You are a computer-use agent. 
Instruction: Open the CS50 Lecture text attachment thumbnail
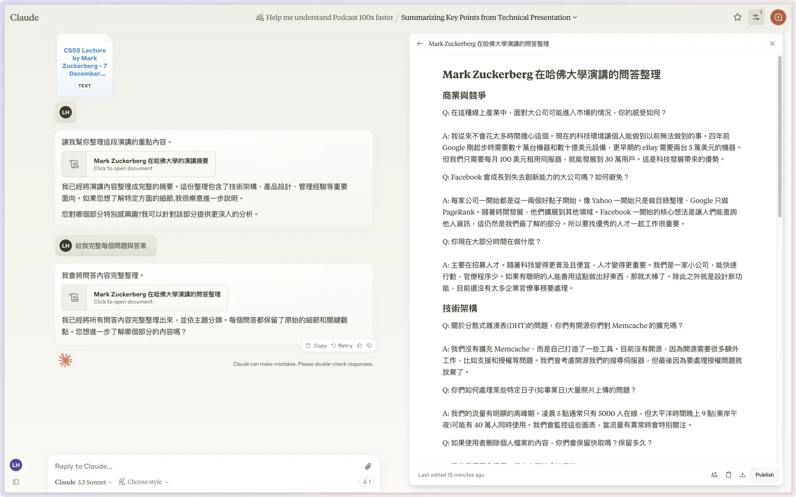[84, 66]
